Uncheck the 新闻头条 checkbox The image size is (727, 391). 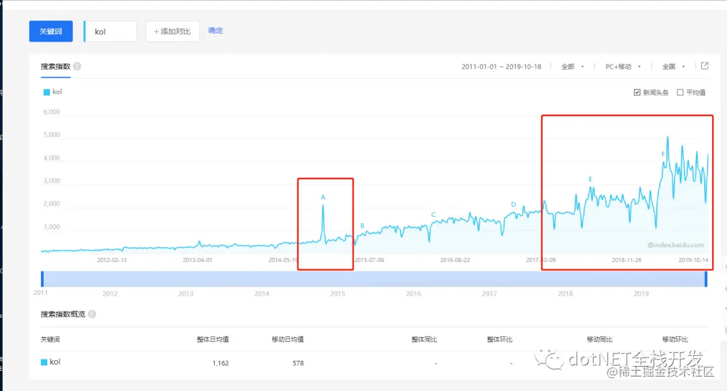[x=637, y=93]
